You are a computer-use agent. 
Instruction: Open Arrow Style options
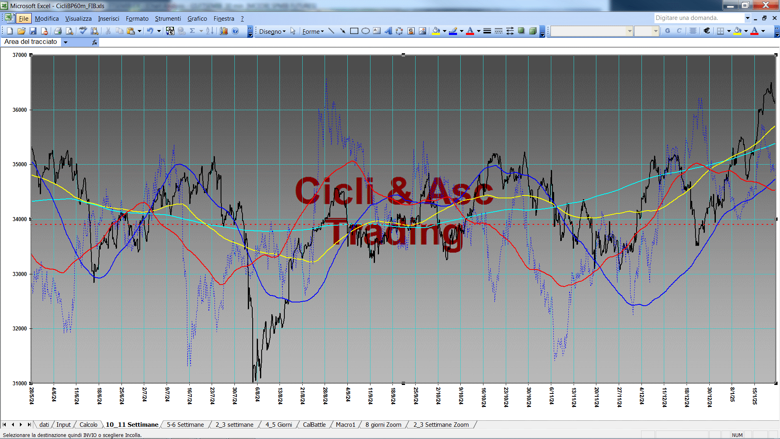coord(510,31)
